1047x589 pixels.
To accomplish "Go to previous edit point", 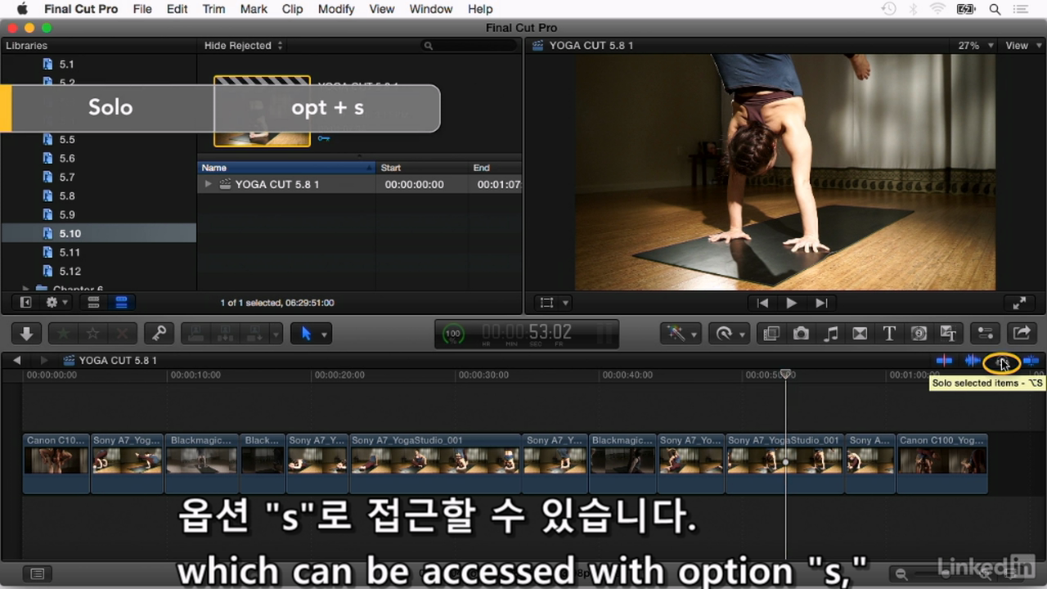I will [762, 303].
